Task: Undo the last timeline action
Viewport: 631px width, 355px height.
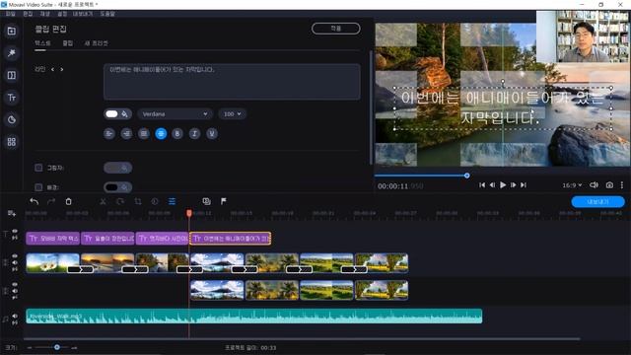Action: pyautogui.click(x=35, y=201)
